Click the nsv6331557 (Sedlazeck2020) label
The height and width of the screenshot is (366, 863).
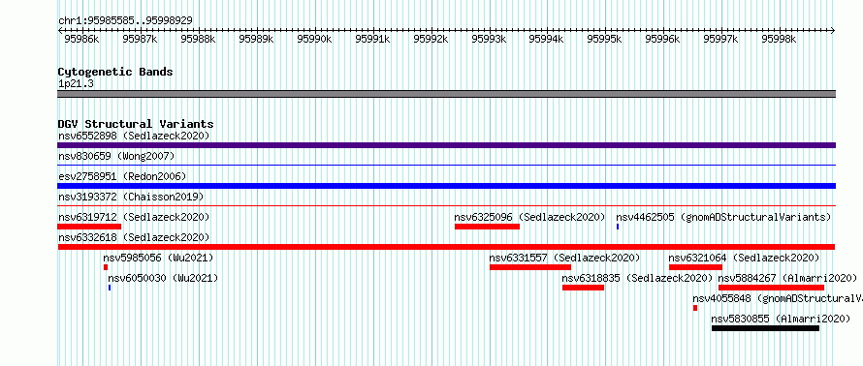pyautogui.click(x=564, y=258)
